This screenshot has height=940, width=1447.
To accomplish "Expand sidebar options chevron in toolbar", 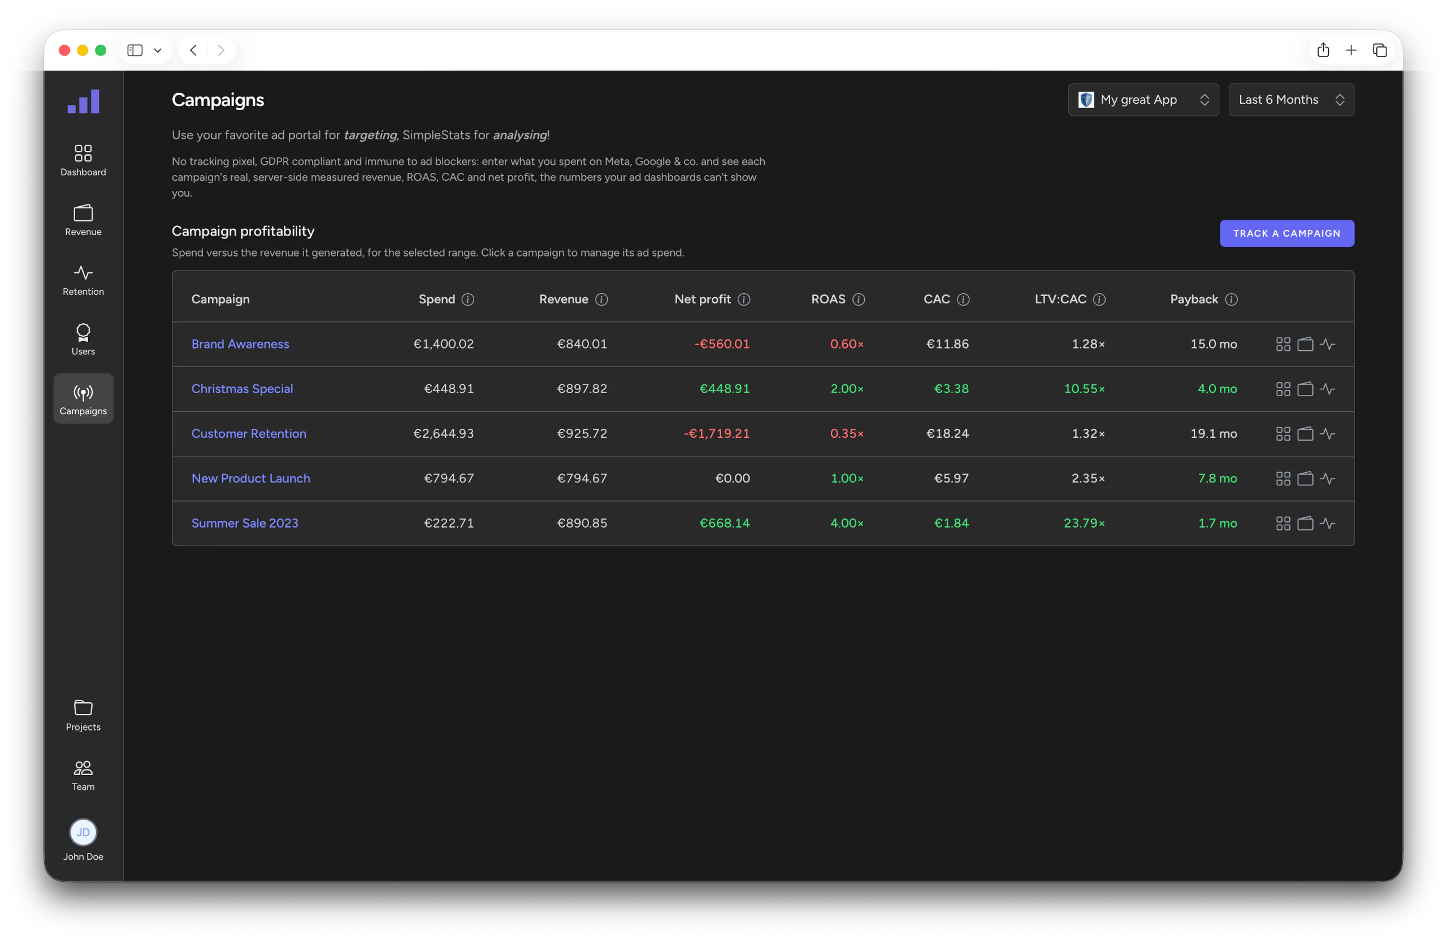I will point(158,50).
